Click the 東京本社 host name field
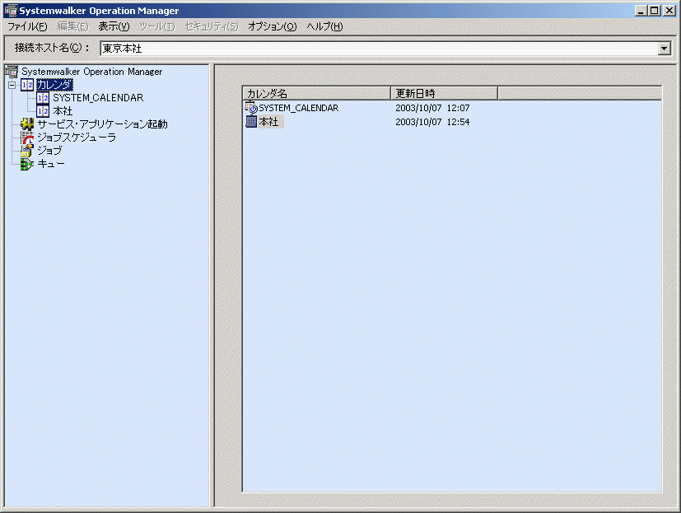The width and height of the screenshot is (681, 513). click(379, 49)
